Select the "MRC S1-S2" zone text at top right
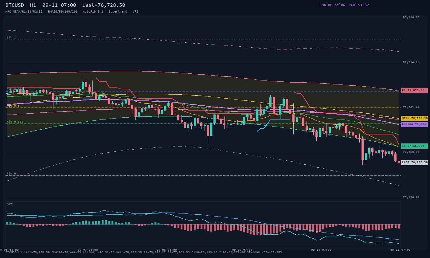The width and height of the screenshot is (430, 258). [359, 5]
